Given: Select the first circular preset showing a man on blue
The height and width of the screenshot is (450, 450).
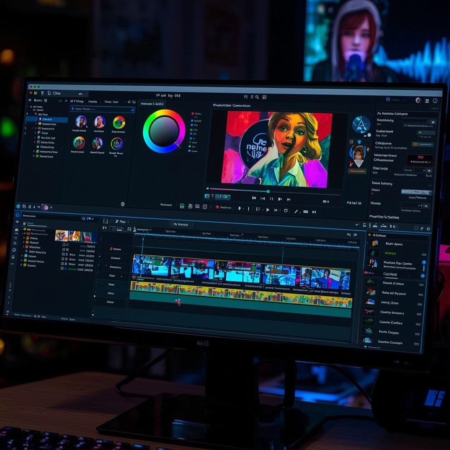Looking at the screenshot, I should (x=81, y=122).
